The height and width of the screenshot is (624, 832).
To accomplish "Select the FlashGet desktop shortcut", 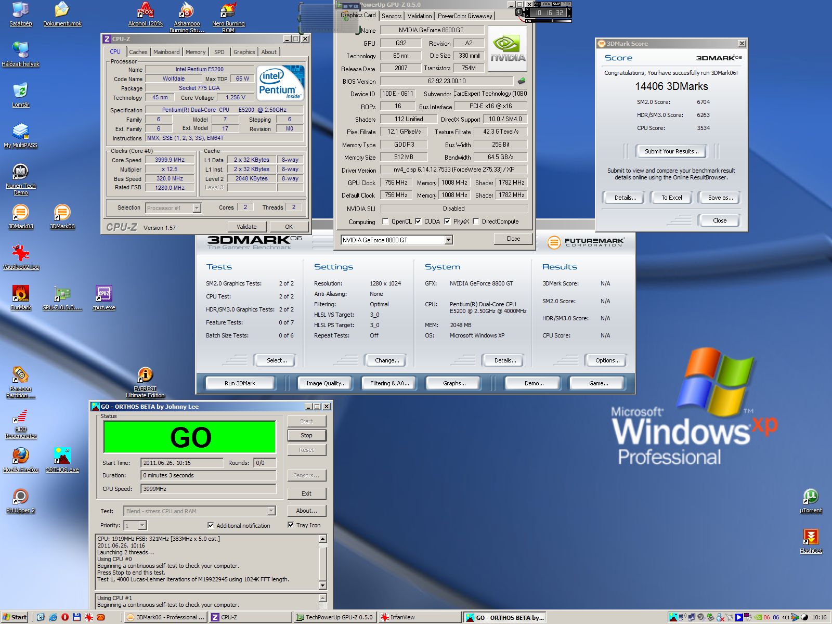I will 811,541.
